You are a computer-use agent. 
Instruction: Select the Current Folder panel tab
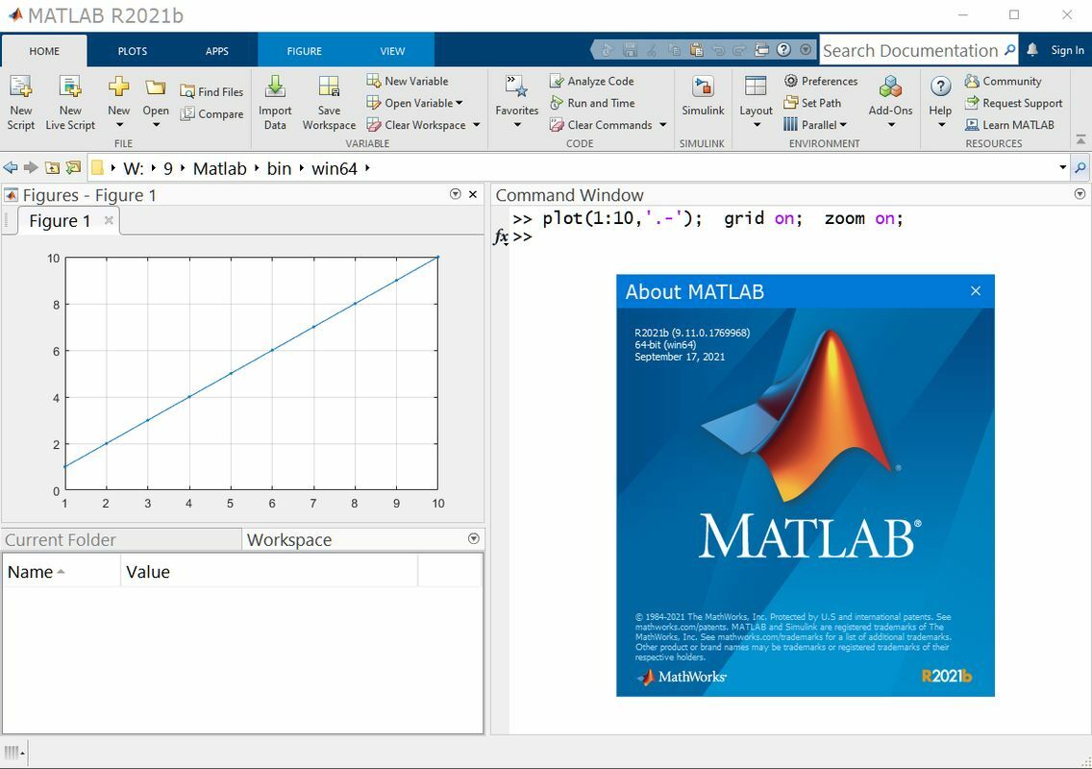click(61, 540)
